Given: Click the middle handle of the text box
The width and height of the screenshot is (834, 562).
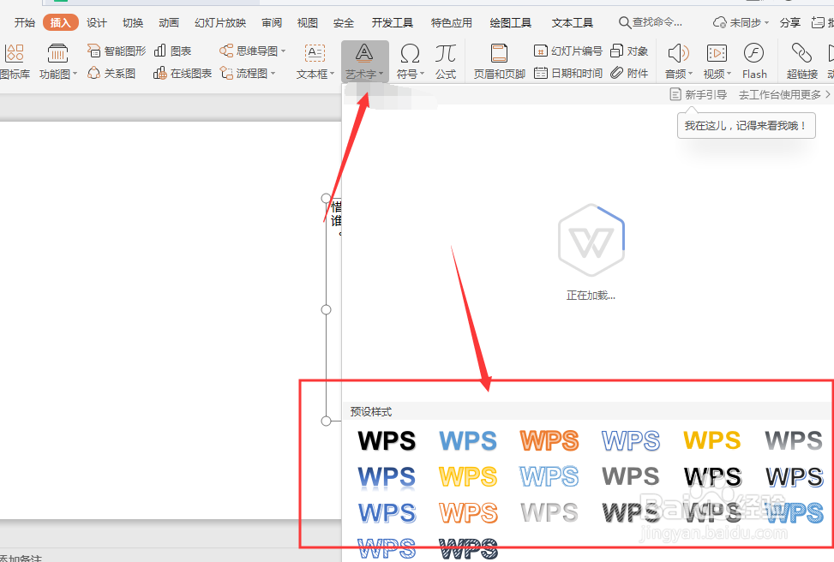Looking at the screenshot, I should [x=326, y=309].
